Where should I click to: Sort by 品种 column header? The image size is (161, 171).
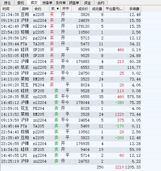pos(26,9)
